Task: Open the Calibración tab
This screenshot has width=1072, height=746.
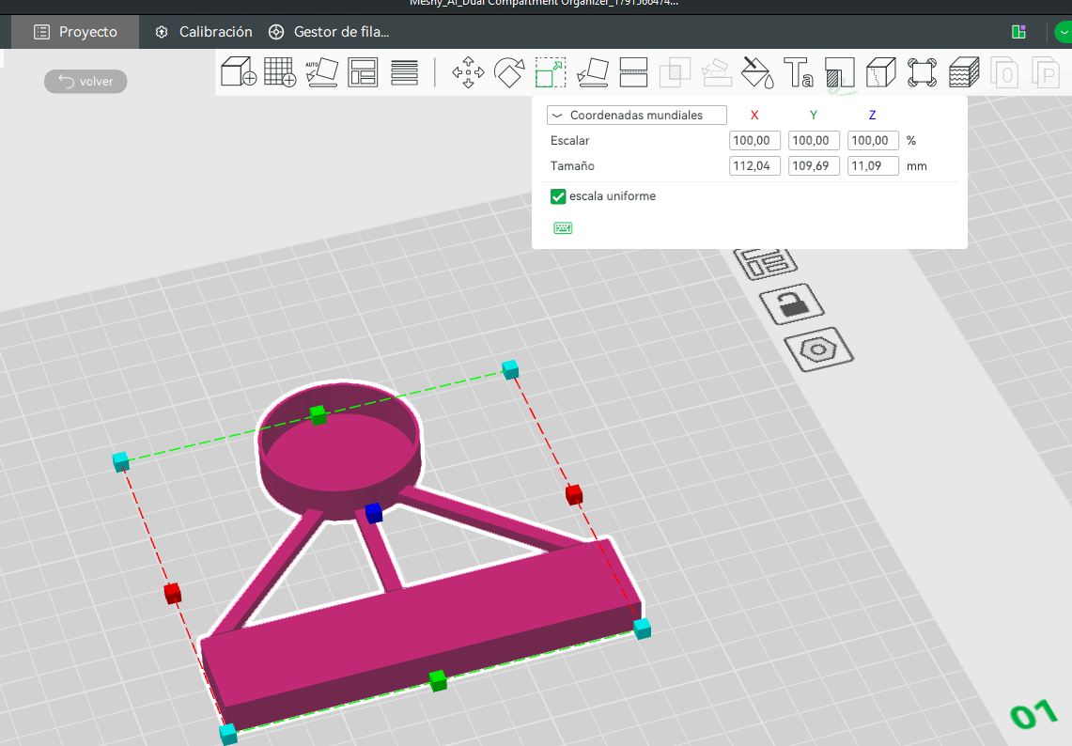Action: (204, 31)
